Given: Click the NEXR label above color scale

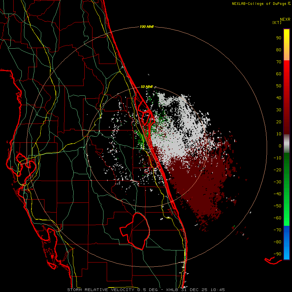Looking at the screenshot, I should point(285,19).
